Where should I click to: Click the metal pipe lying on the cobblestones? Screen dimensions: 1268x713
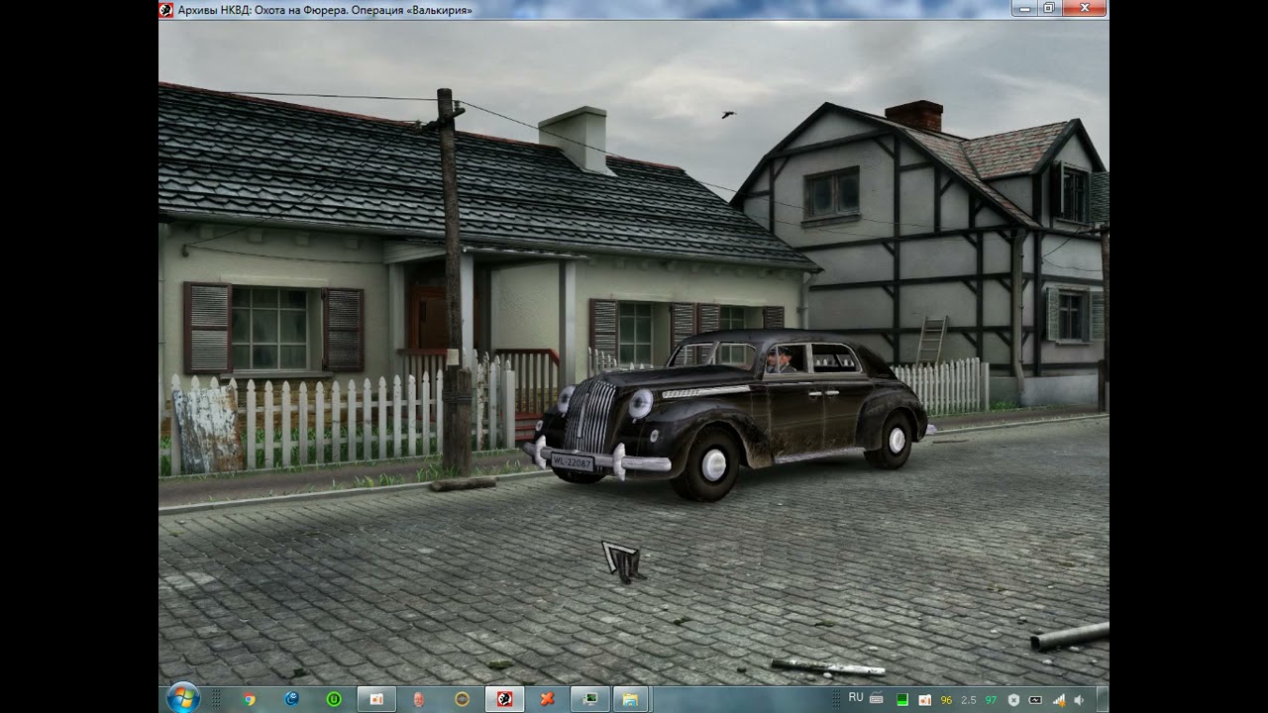pos(1070,635)
